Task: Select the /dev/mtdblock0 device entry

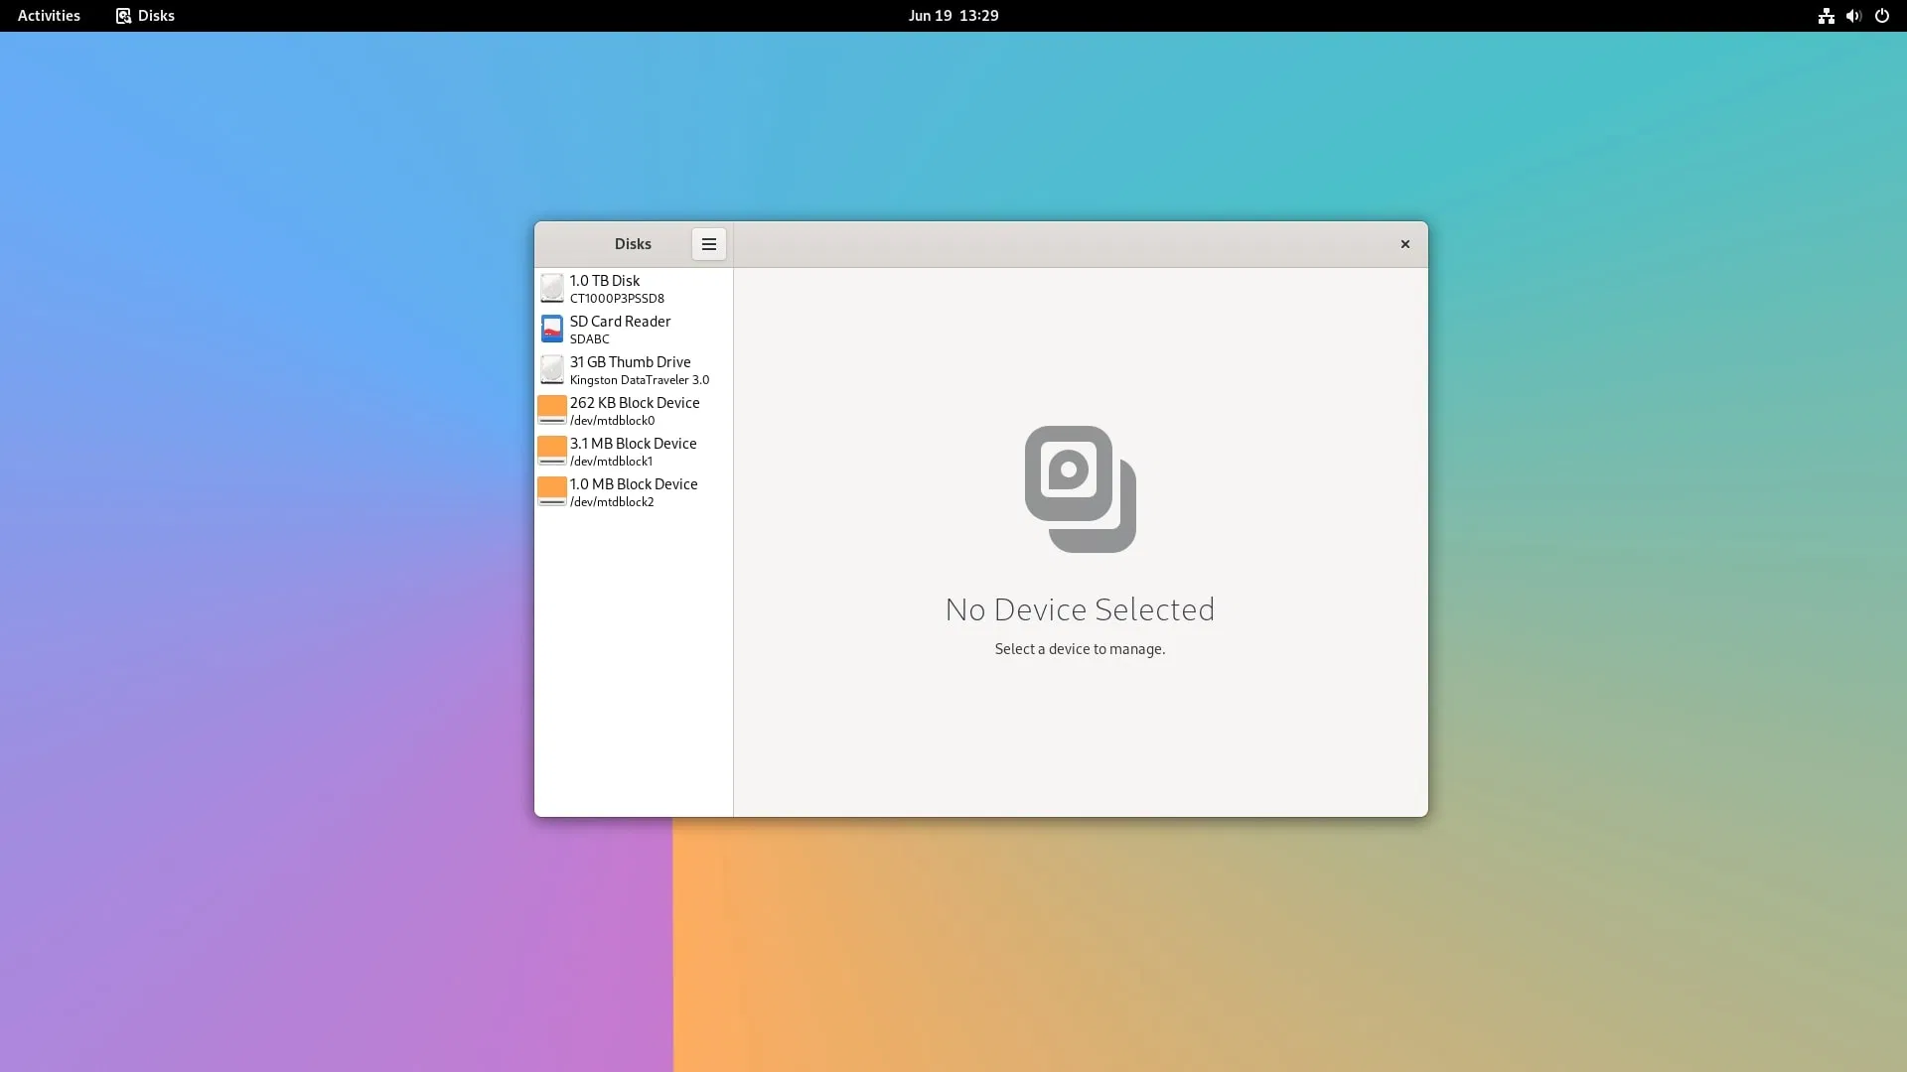Action: pos(612,421)
